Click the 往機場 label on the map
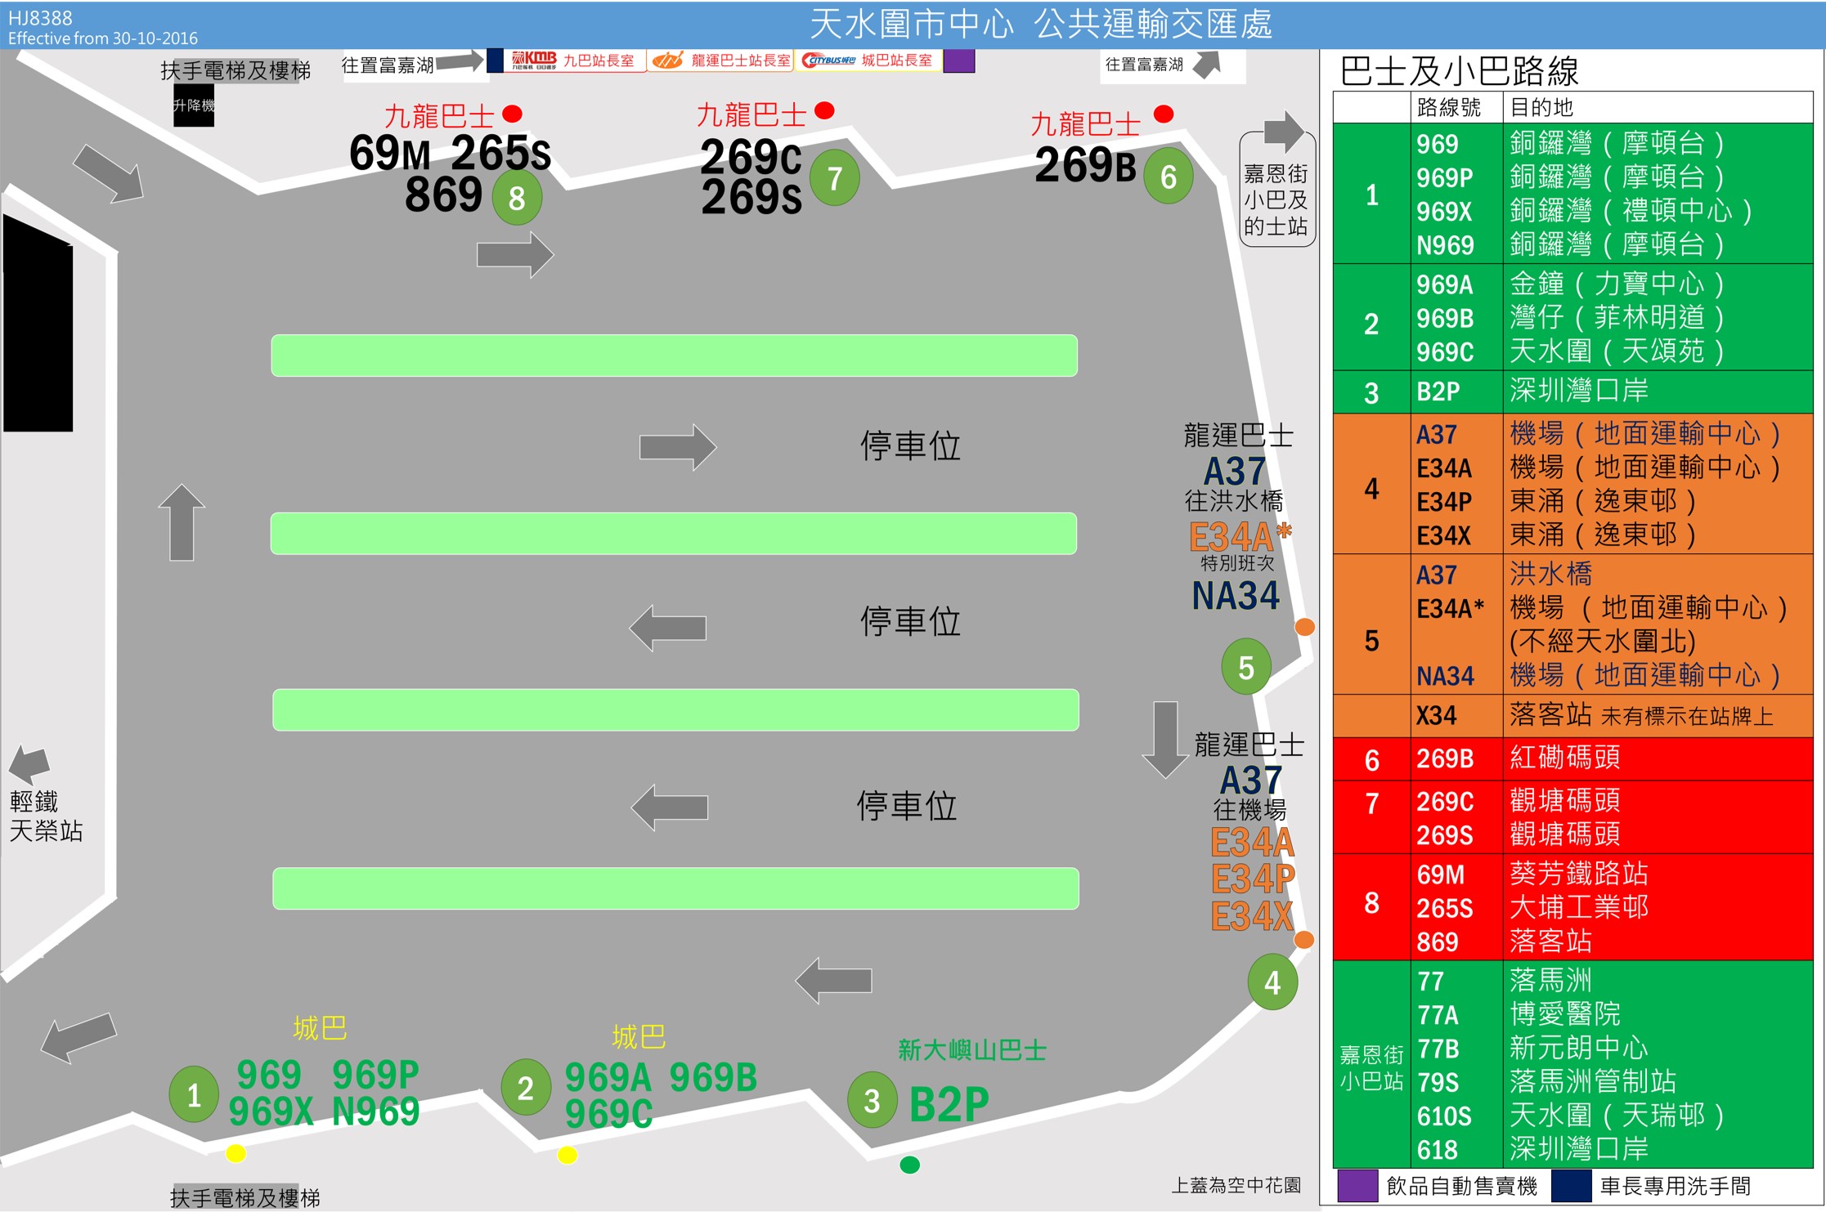 [1249, 810]
